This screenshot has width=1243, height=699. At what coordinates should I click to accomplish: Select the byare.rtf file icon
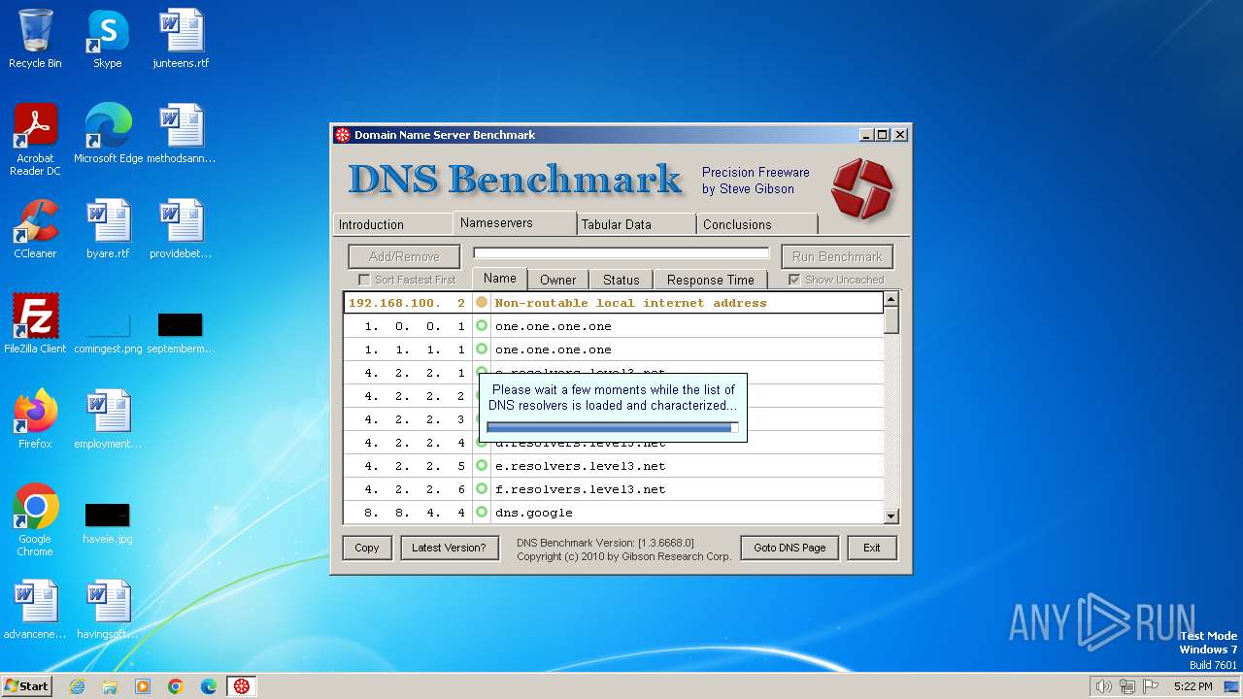108,228
